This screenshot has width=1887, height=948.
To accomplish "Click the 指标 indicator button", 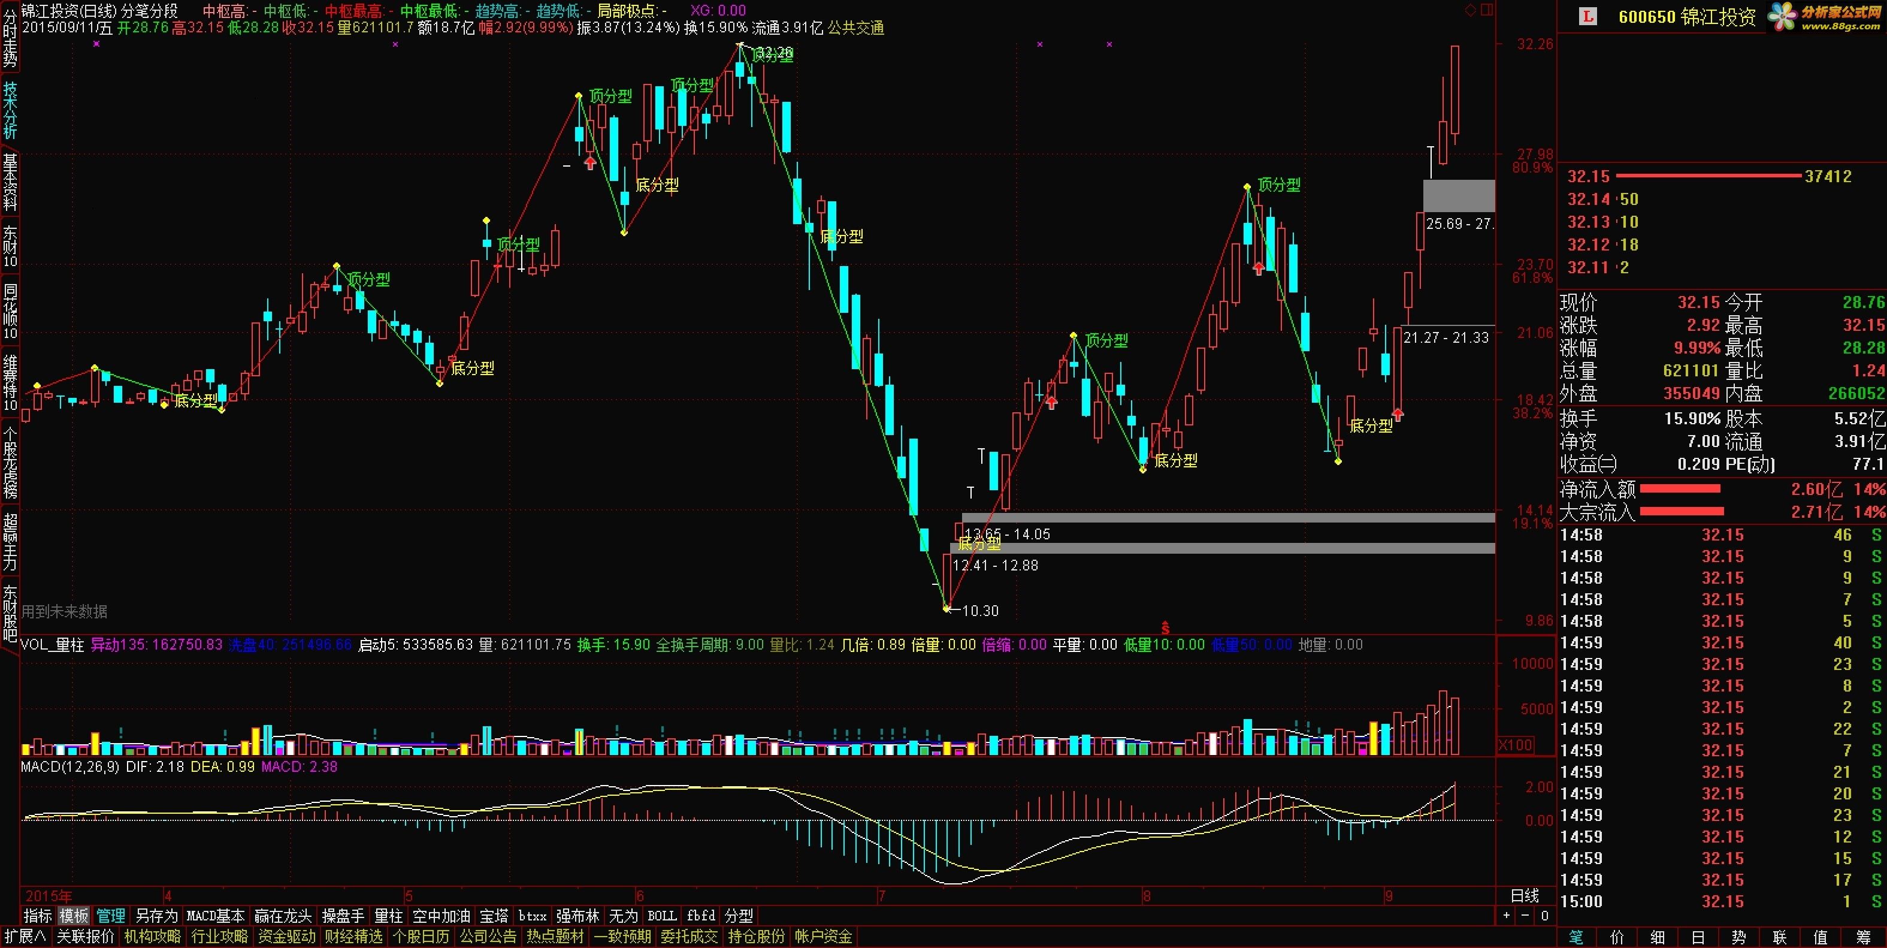I will [38, 916].
